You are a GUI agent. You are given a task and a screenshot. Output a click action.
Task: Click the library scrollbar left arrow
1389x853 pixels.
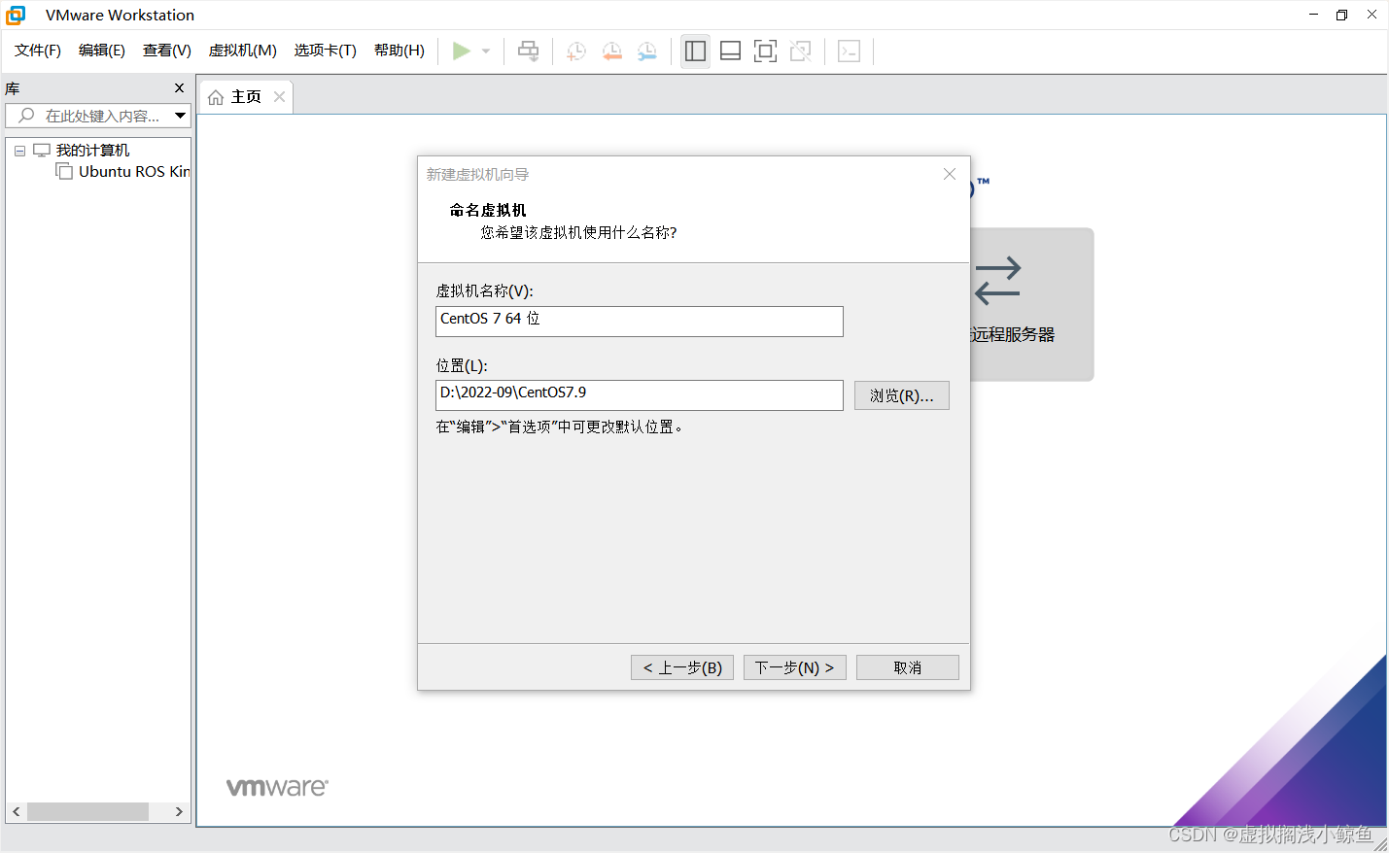coord(16,811)
